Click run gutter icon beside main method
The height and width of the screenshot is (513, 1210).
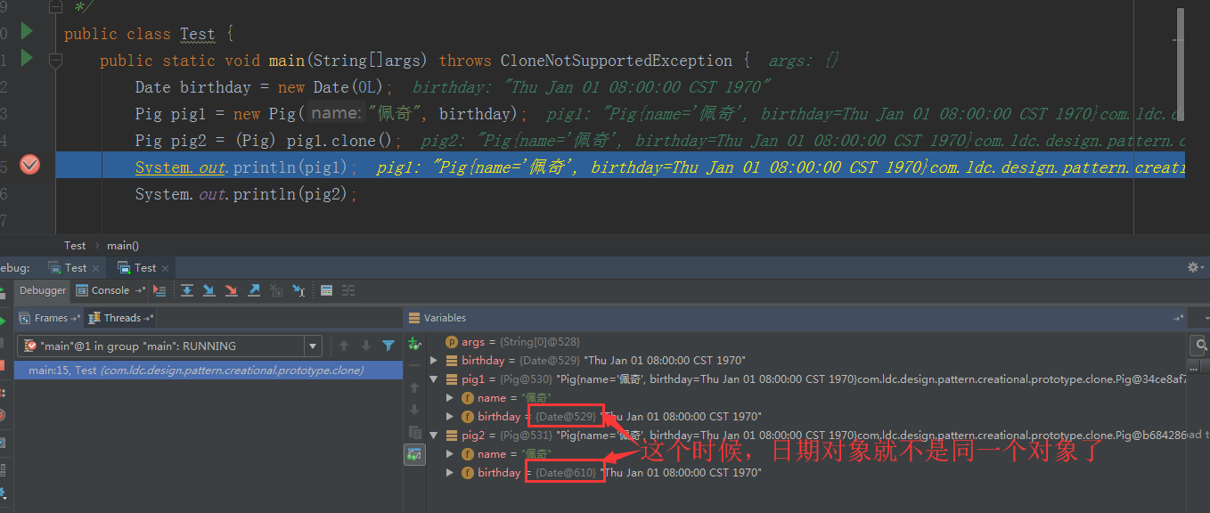[x=27, y=59]
